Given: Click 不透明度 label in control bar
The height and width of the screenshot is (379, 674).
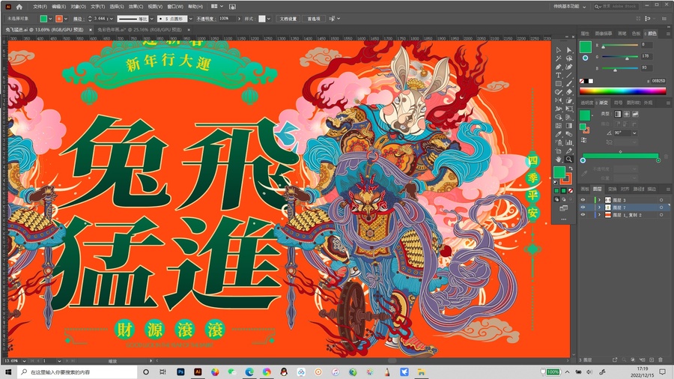Looking at the screenshot, I should tap(207, 19).
